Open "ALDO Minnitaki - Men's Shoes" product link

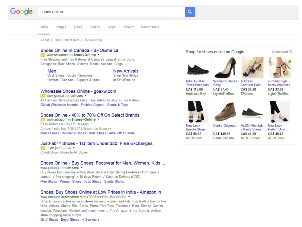(252, 127)
